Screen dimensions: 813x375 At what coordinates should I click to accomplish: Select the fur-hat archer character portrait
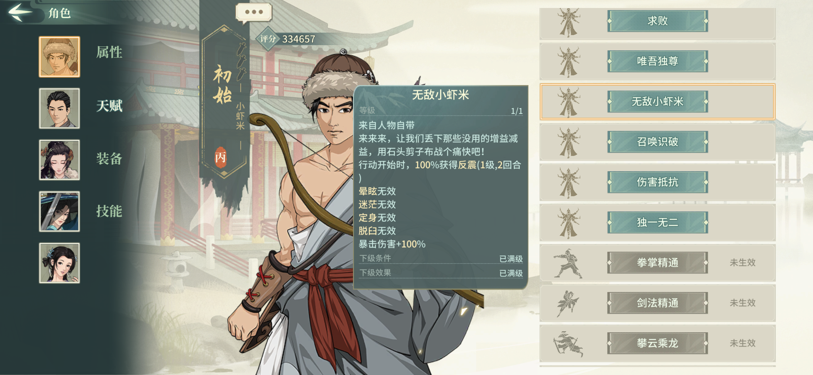click(x=59, y=57)
